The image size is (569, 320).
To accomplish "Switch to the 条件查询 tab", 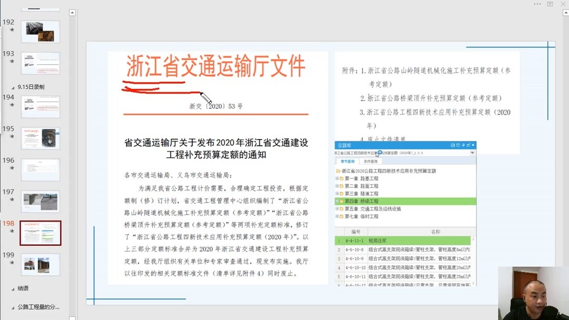I will [x=371, y=161].
